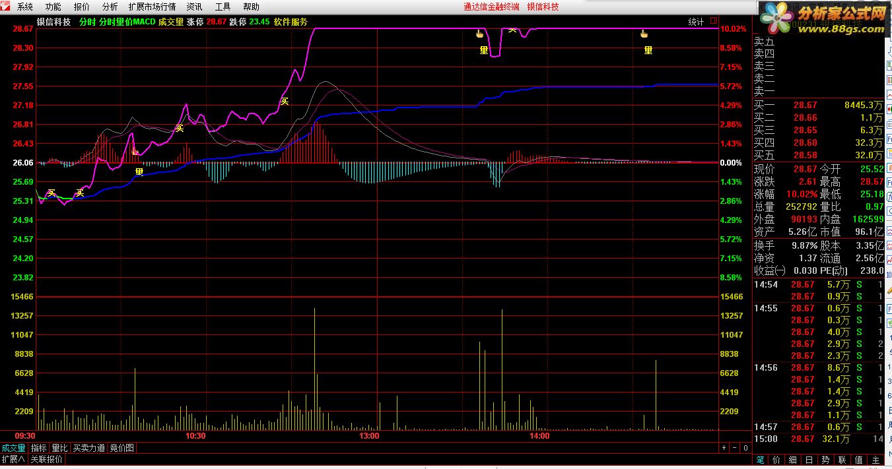Image resolution: width=892 pixels, height=469 pixels.
Task: Open the 分析 menu
Action: point(110,7)
